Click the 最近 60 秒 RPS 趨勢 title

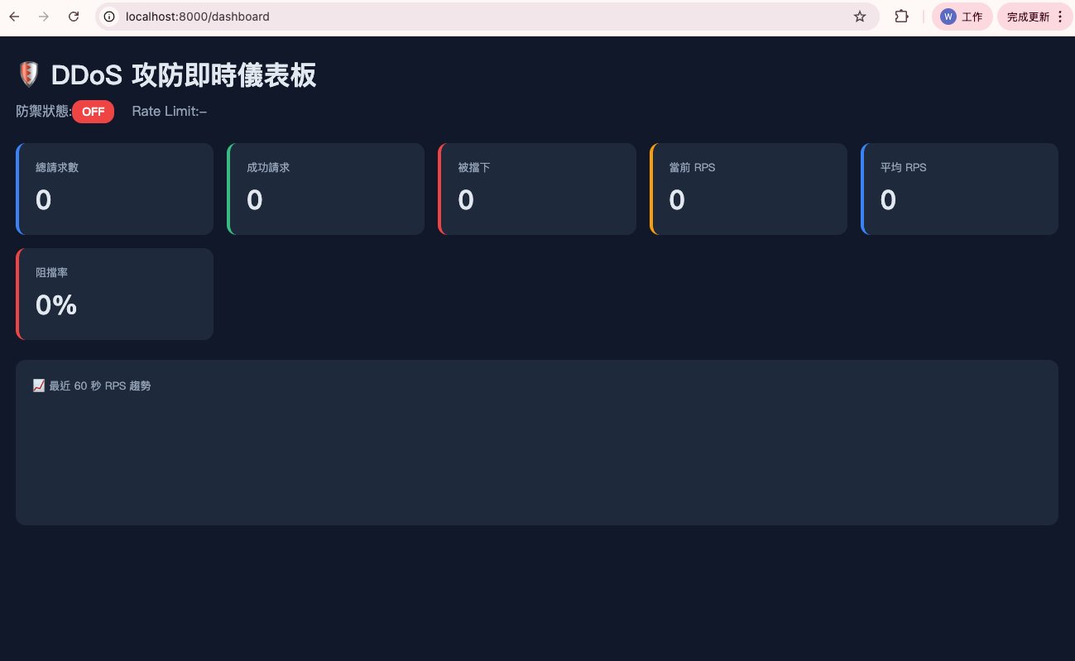[100, 386]
